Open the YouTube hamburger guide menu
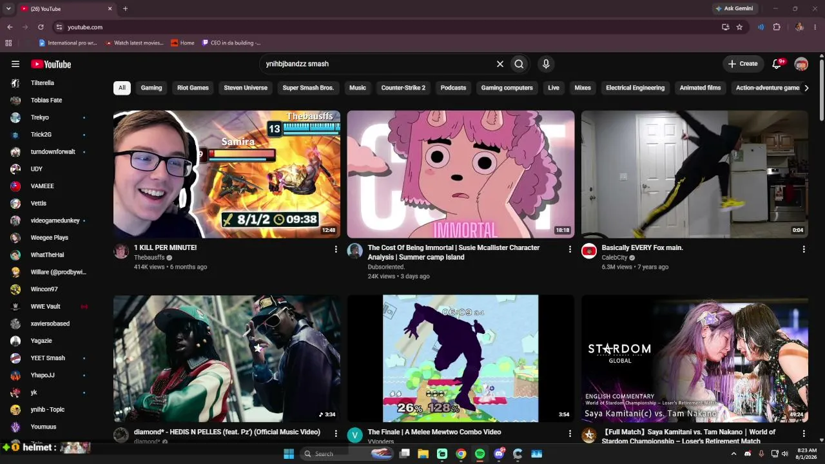Viewport: 825px width, 464px height. pos(15,64)
